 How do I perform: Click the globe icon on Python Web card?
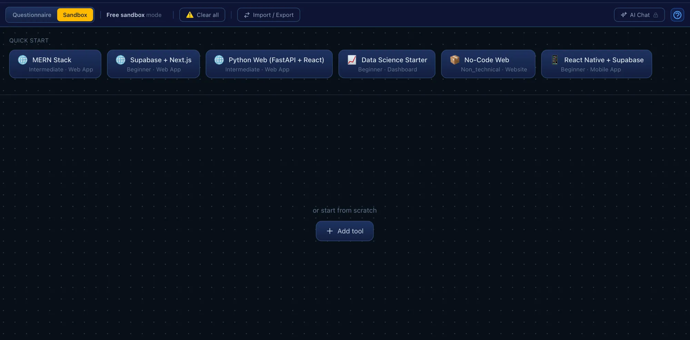point(219,60)
